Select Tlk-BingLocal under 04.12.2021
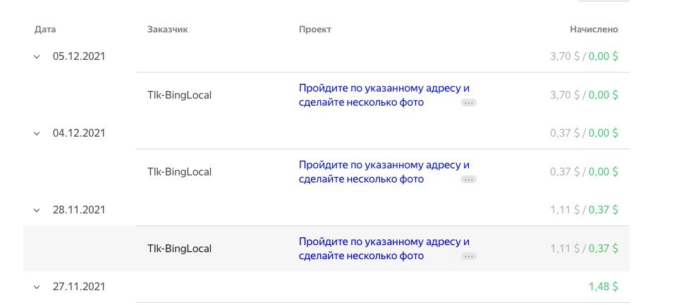Screen dimensions: 693x305 click(180, 172)
